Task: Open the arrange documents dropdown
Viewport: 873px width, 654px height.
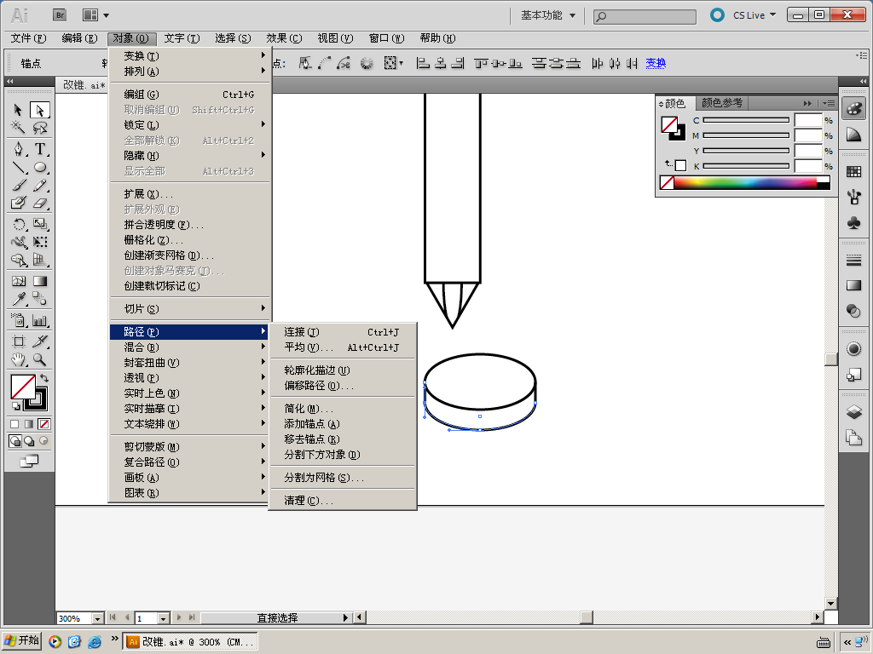Action: pos(95,15)
